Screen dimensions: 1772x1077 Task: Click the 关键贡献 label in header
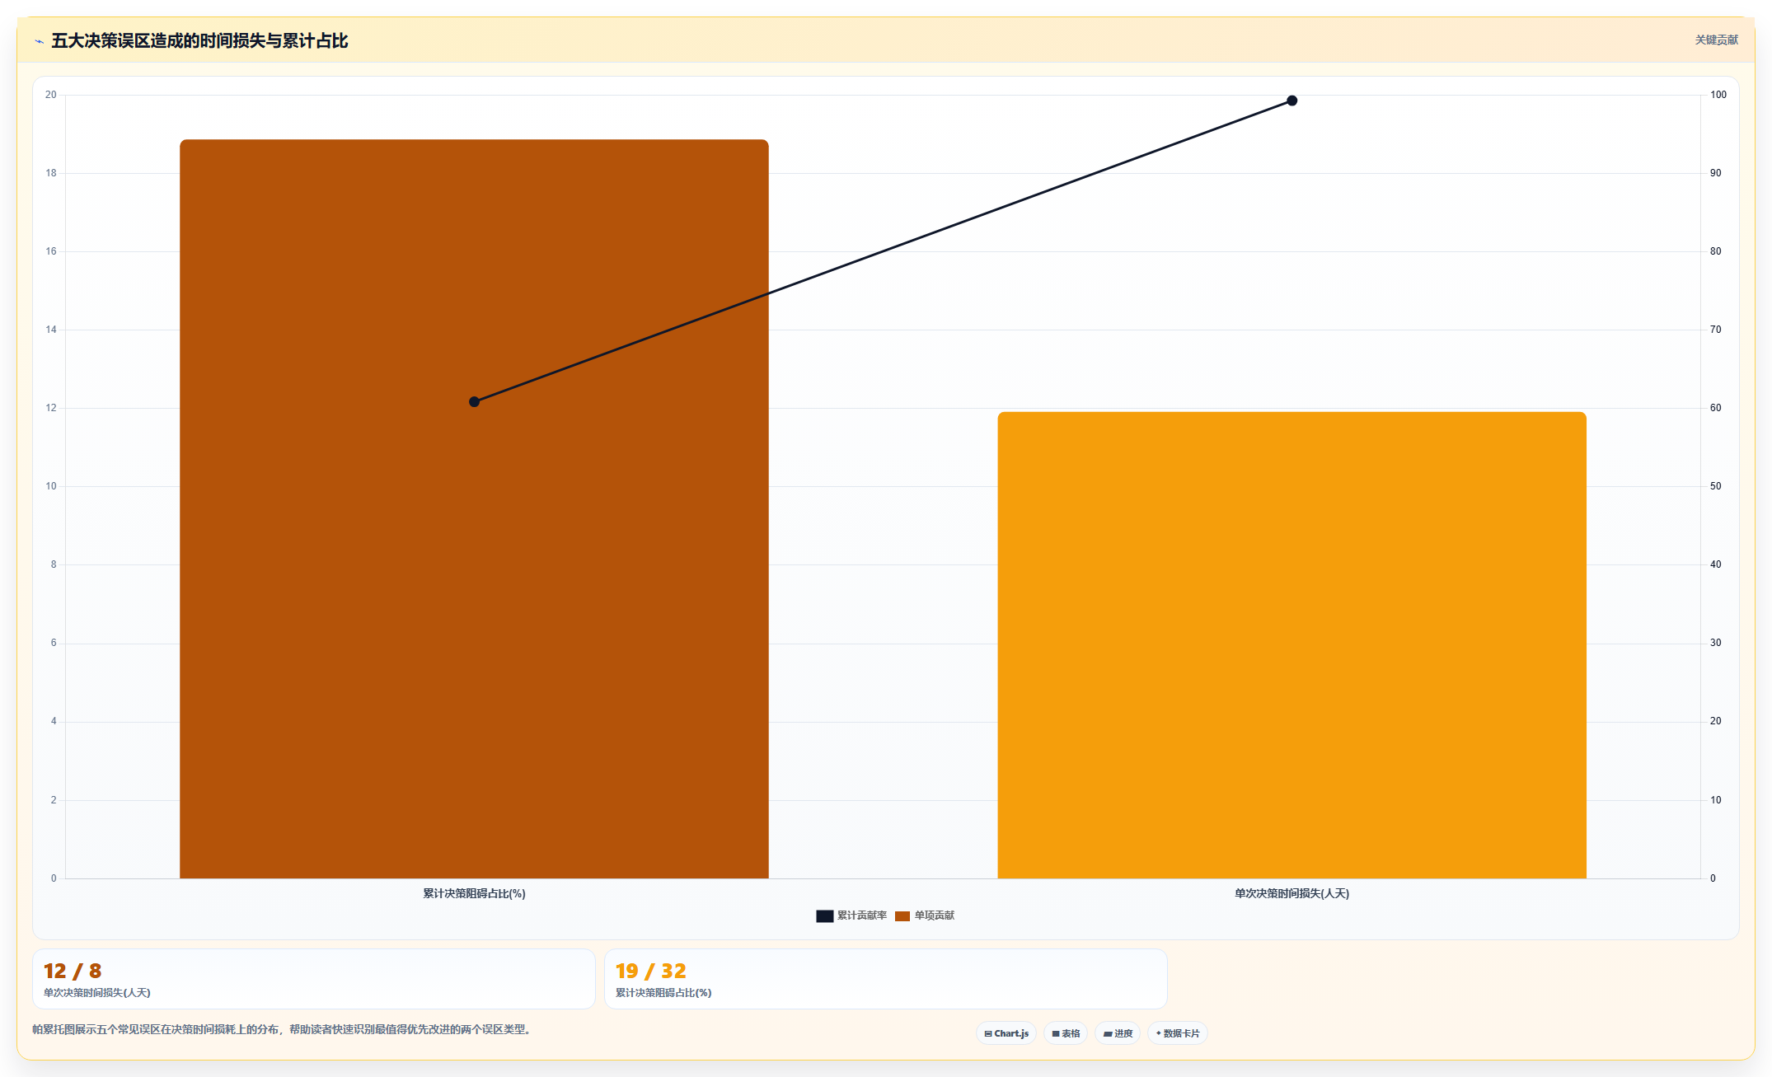[1717, 40]
